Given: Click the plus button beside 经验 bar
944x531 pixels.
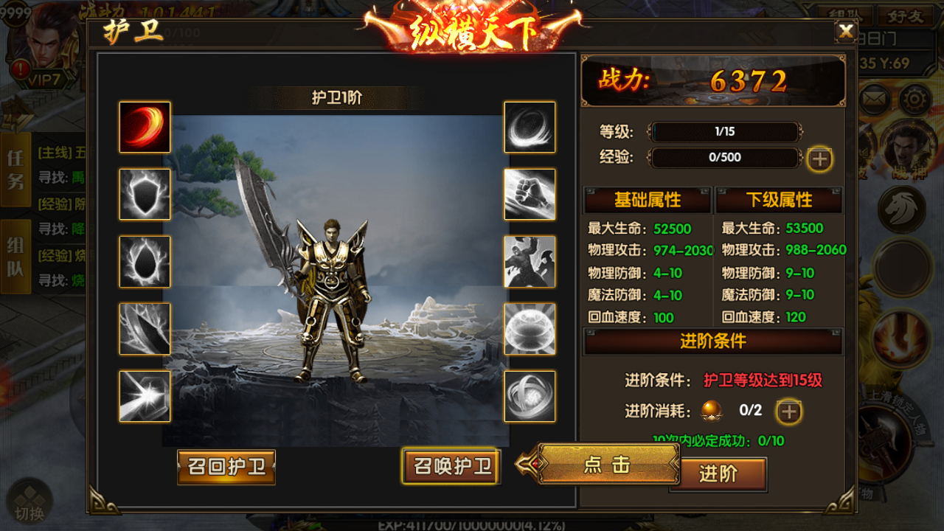Looking at the screenshot, I should [x=820, y=158].
